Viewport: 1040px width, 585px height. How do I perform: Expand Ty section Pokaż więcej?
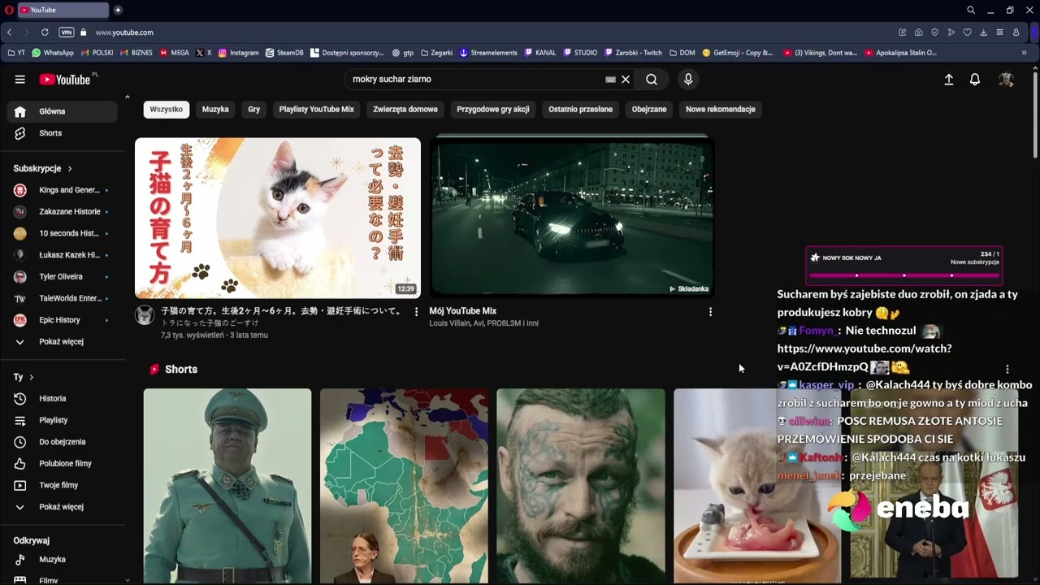[x=62, y=507]
